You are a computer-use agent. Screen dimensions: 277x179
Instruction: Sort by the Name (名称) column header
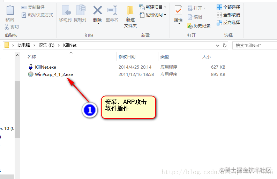pyautogui.click(x=32, y=57)
